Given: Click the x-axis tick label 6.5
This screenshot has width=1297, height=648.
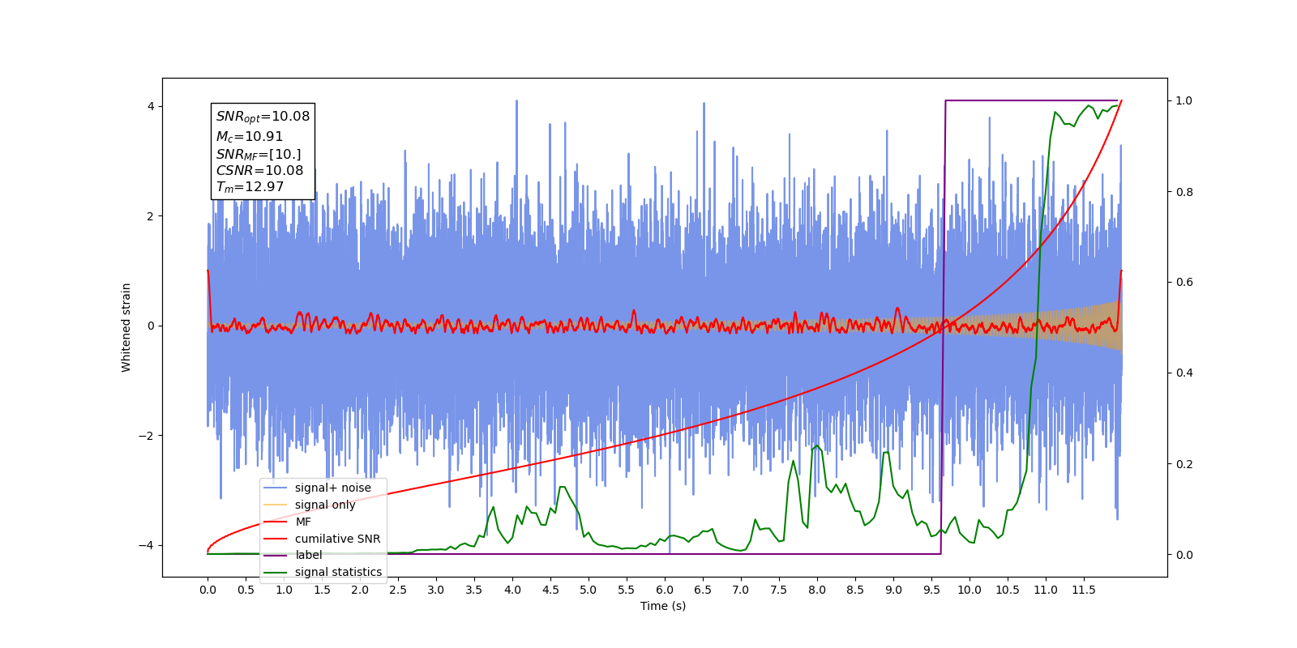Looking at the screenshot, I should [703, 590].
